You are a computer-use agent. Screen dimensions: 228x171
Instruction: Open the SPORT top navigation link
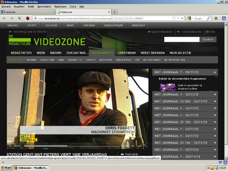[32, 25]
